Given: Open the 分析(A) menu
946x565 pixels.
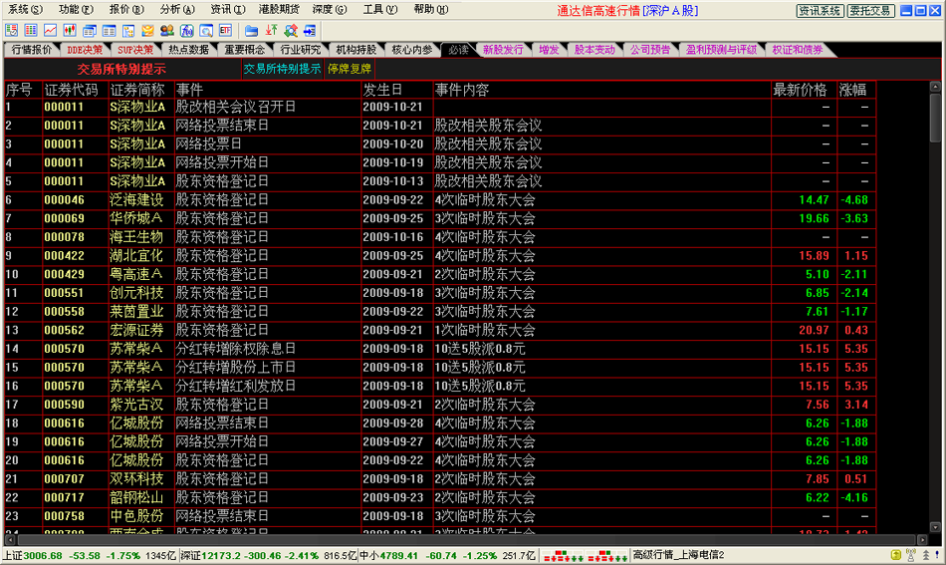Looking at the screenshot, I should (x=177, y=10).
